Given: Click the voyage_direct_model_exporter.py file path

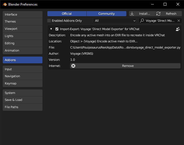Looking at the screenshot, I should 125,47.
